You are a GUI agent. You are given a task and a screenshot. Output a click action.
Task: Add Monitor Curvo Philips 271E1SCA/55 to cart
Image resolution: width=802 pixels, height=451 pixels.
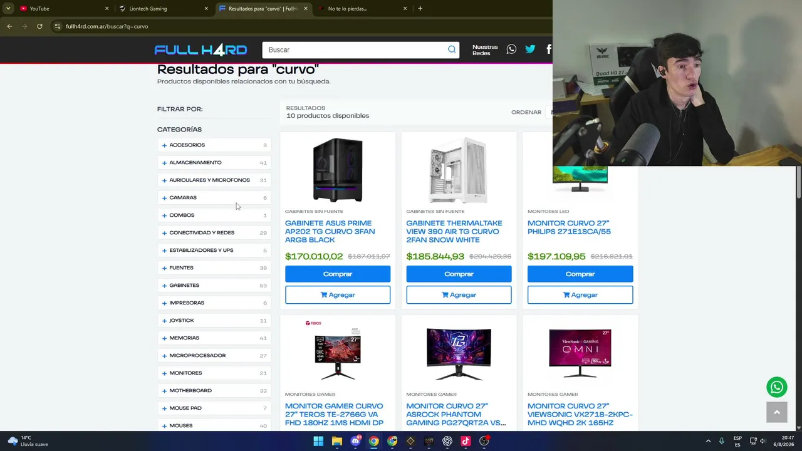(x=580, y=295)
